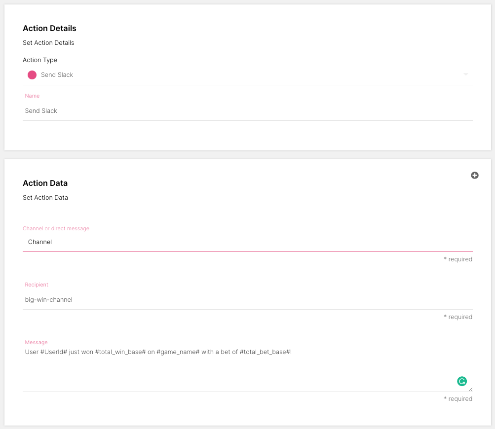
Task: Click the pink Recipient field label
Action: pos(37,285)
